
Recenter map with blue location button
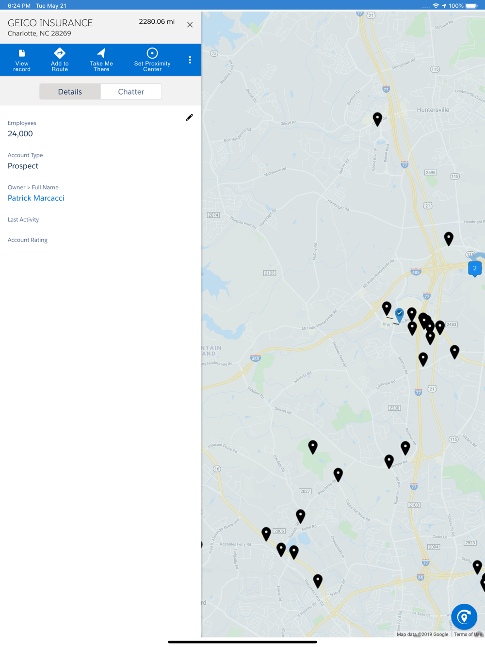point(464,617)
